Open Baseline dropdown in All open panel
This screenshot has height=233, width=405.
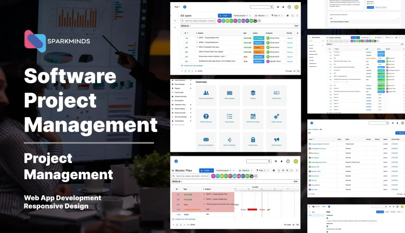261,16
